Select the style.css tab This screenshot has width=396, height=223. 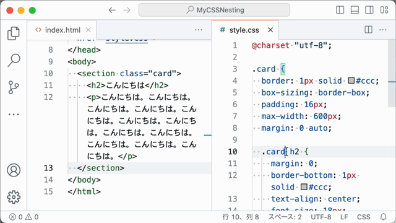tap(244, 30)
